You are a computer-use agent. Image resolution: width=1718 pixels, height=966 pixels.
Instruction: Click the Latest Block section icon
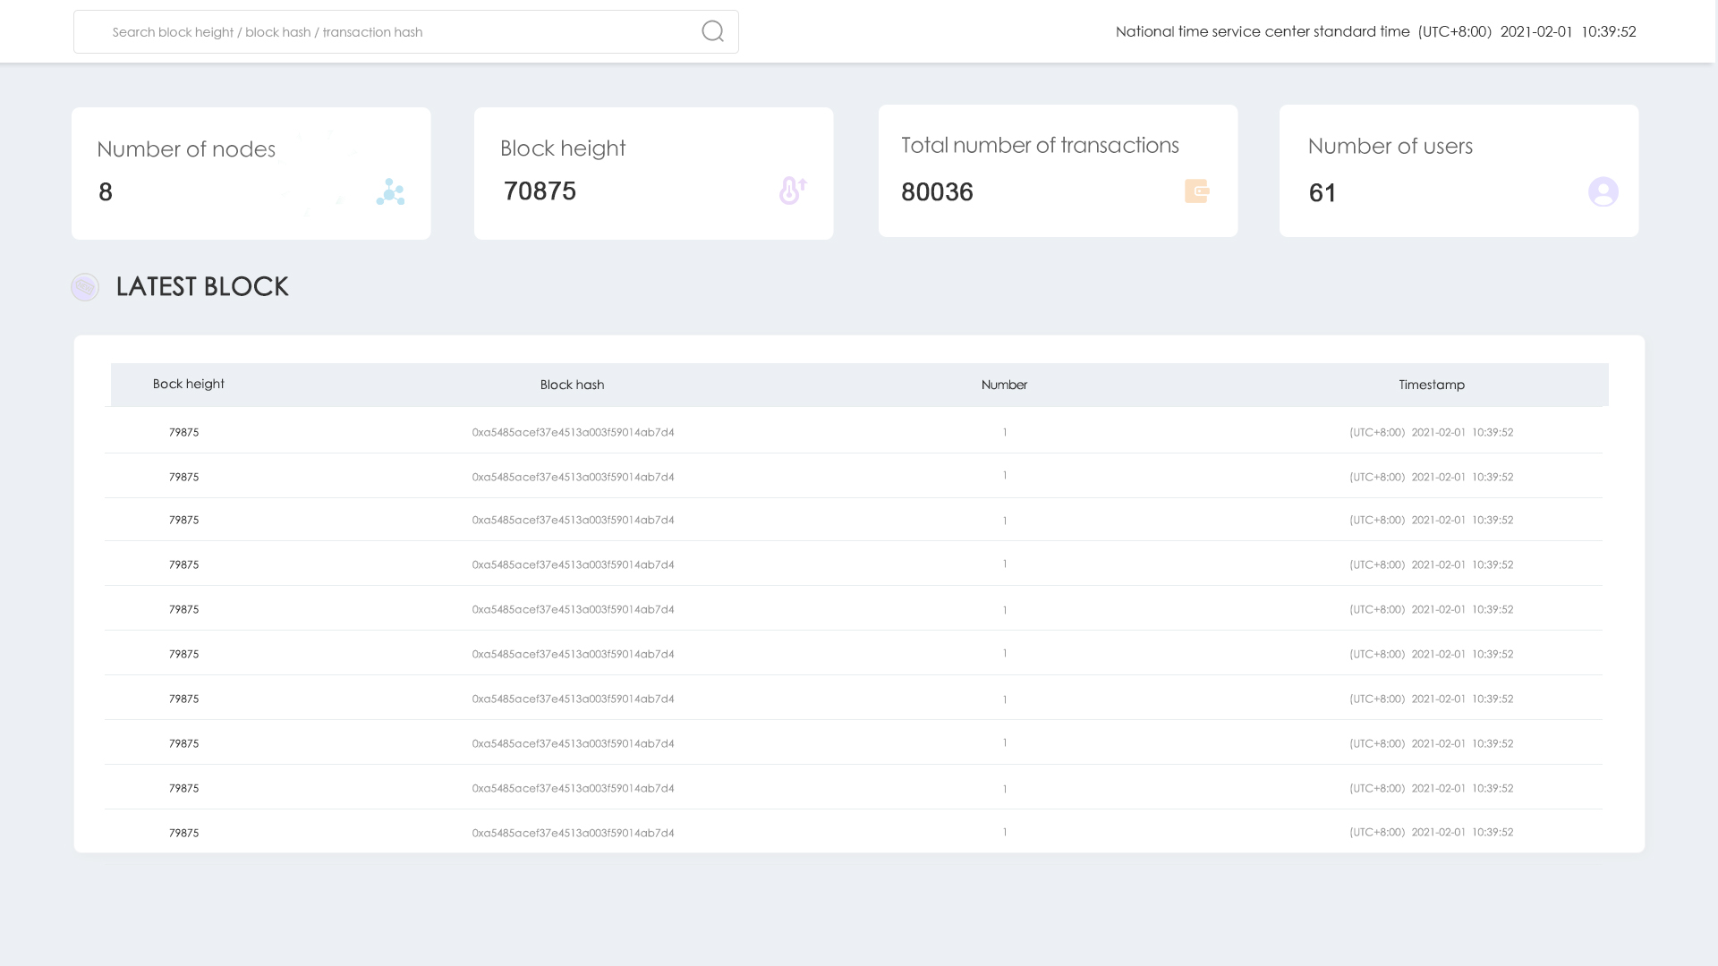(85, 287)
